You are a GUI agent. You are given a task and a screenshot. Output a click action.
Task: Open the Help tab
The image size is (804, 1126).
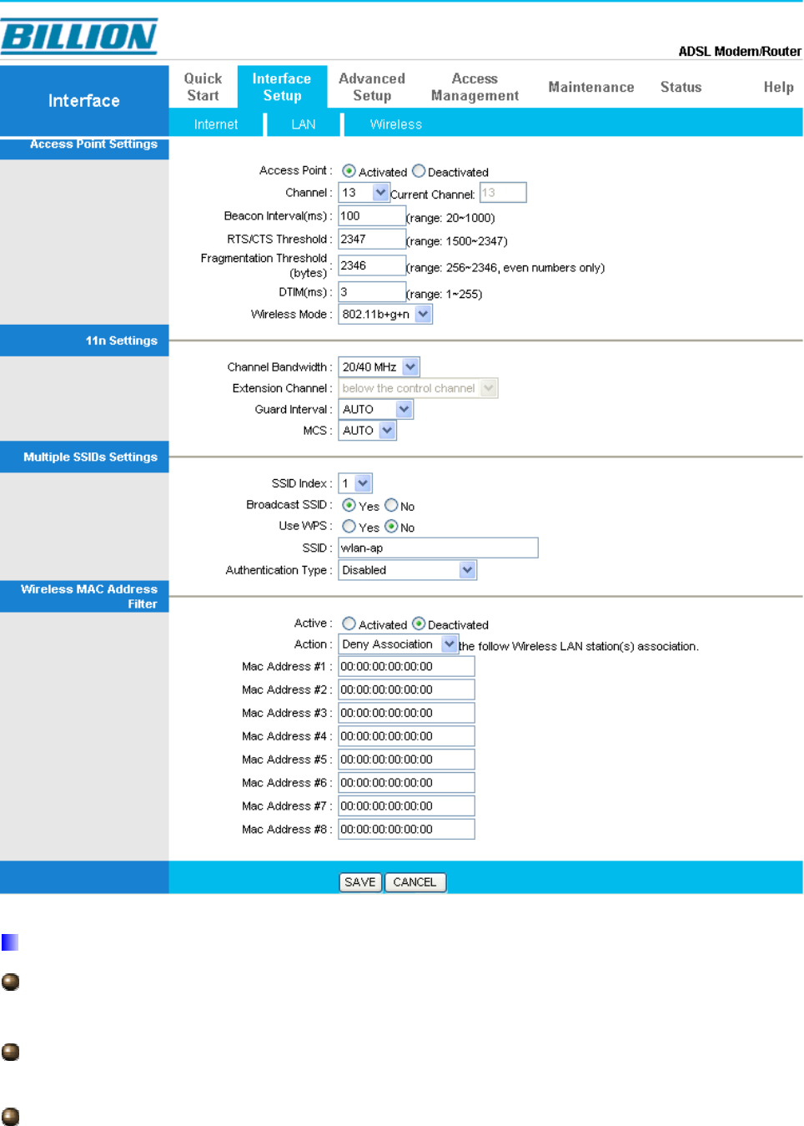pyautogui.click(x=778, y=87)
